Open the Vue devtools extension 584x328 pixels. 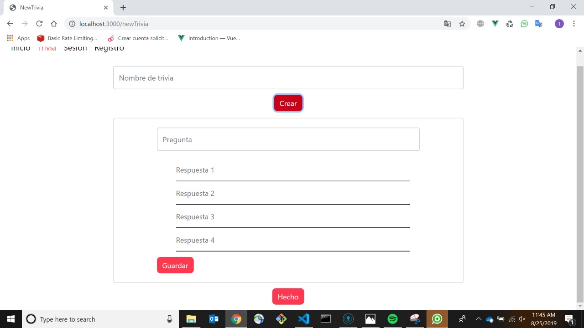[x=495, y=24]
